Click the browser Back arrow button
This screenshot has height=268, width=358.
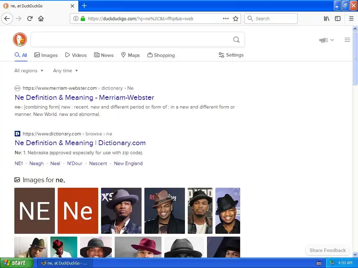[7, 19]
